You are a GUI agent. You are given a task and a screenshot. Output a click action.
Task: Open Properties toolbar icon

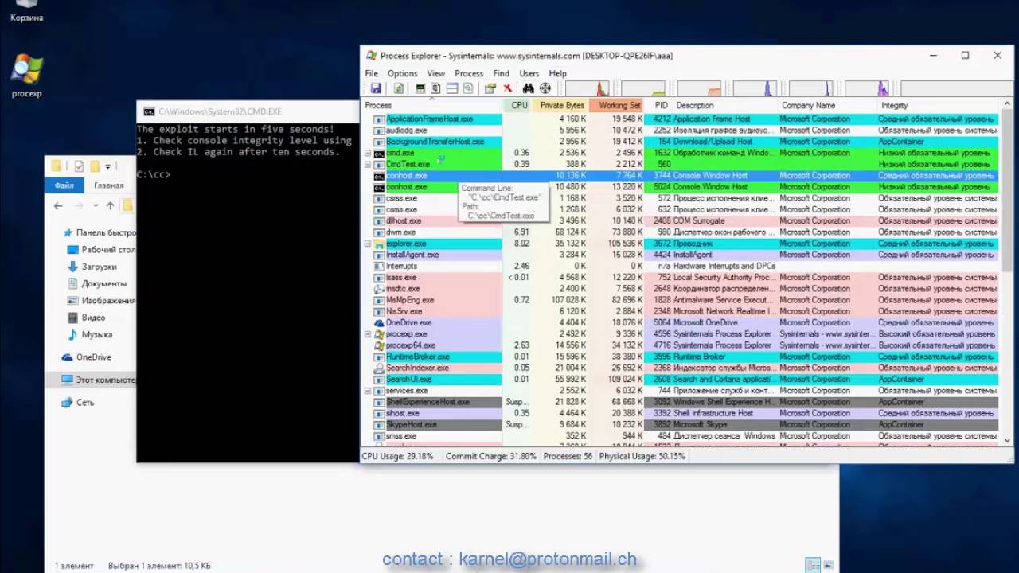click(490, 88)
